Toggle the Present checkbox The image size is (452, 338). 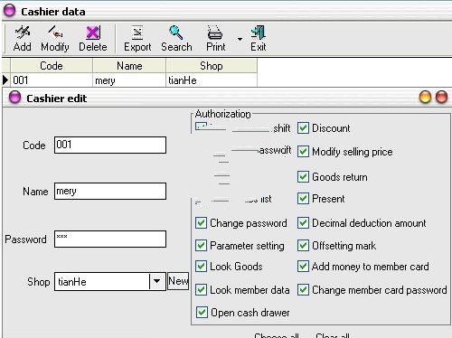(303, 199)
